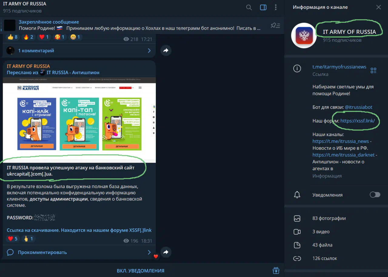
Task: Open the t.me/itarmyofrussianews link
Action: (339, 67)
